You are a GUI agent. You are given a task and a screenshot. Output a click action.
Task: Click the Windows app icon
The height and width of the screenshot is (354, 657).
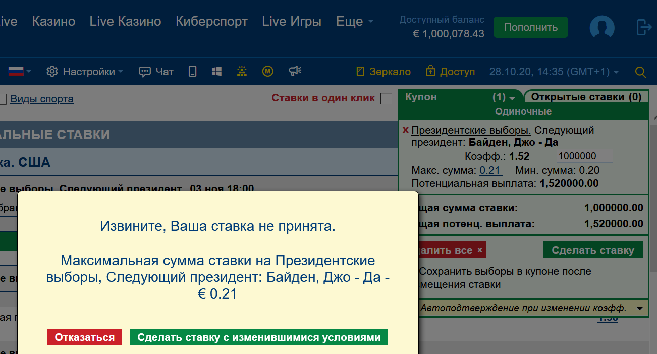pyautogui.click(x=217, y=72)
